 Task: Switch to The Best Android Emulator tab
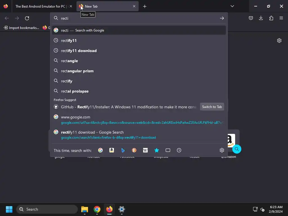pos(43,6)
